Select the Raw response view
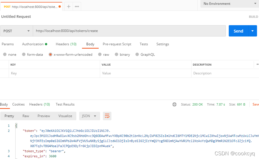This screenshot has height=159, width=259. point(26,116)
